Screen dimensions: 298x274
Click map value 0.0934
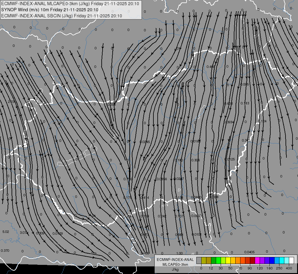[x=229, y=122]
